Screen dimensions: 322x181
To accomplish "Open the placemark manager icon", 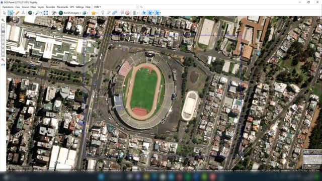I will coord(122,13).
